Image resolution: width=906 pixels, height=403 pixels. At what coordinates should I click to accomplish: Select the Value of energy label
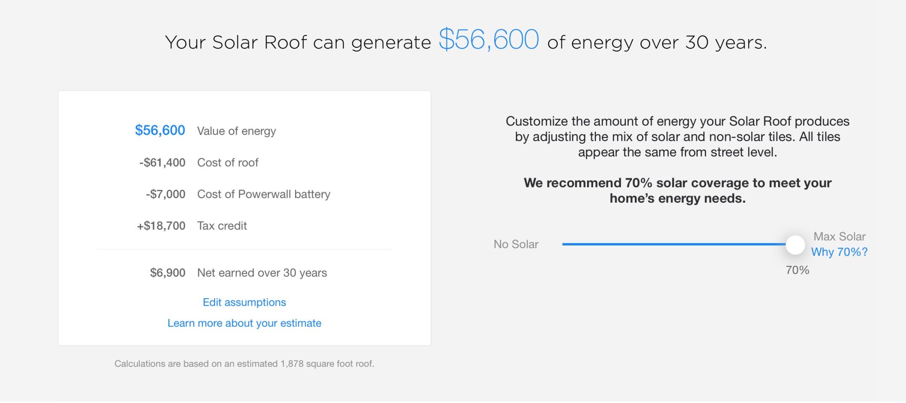(x=236, y=131)
